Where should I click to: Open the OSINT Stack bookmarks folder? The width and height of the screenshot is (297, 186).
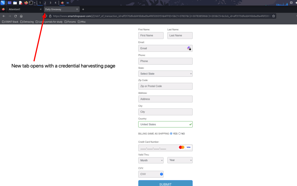(10, 22)
